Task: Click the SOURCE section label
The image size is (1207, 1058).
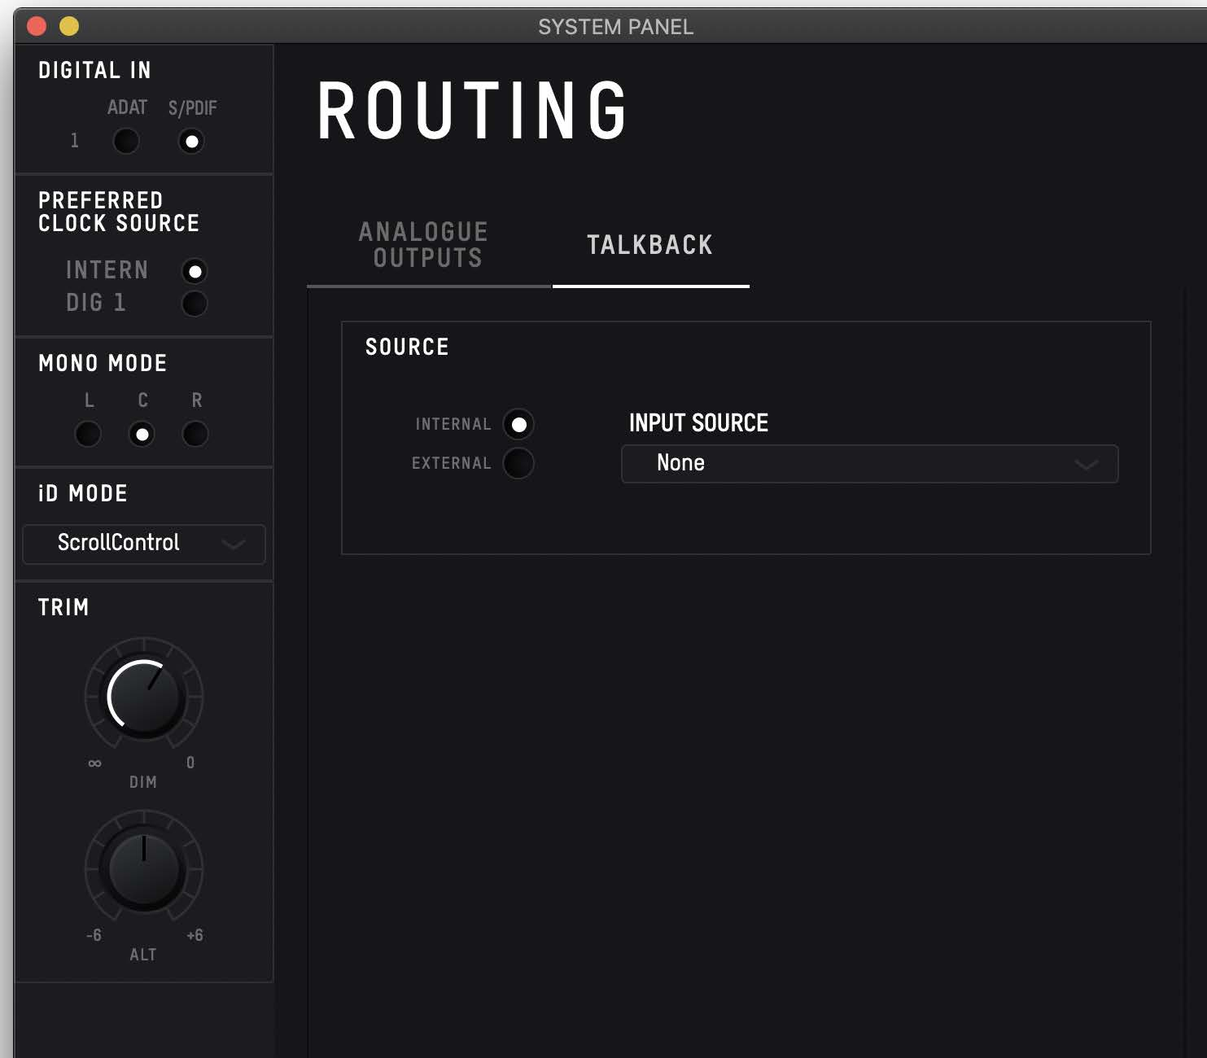Action: tap(407, 347)
